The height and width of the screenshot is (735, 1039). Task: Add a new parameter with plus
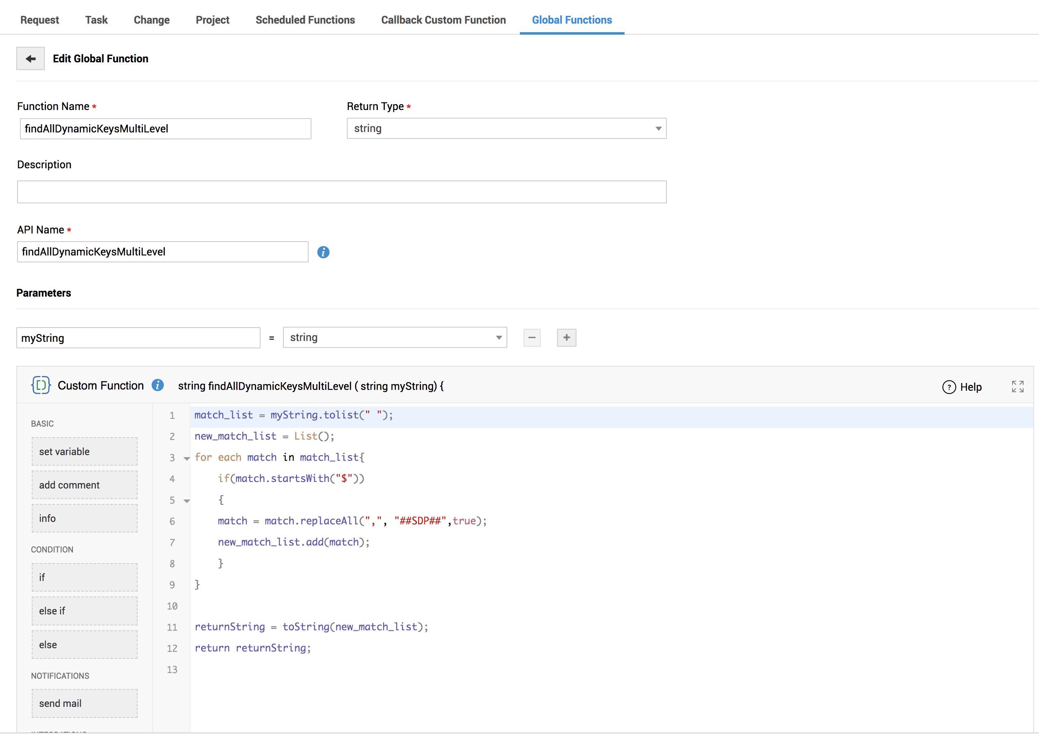(x=566, y=338)
